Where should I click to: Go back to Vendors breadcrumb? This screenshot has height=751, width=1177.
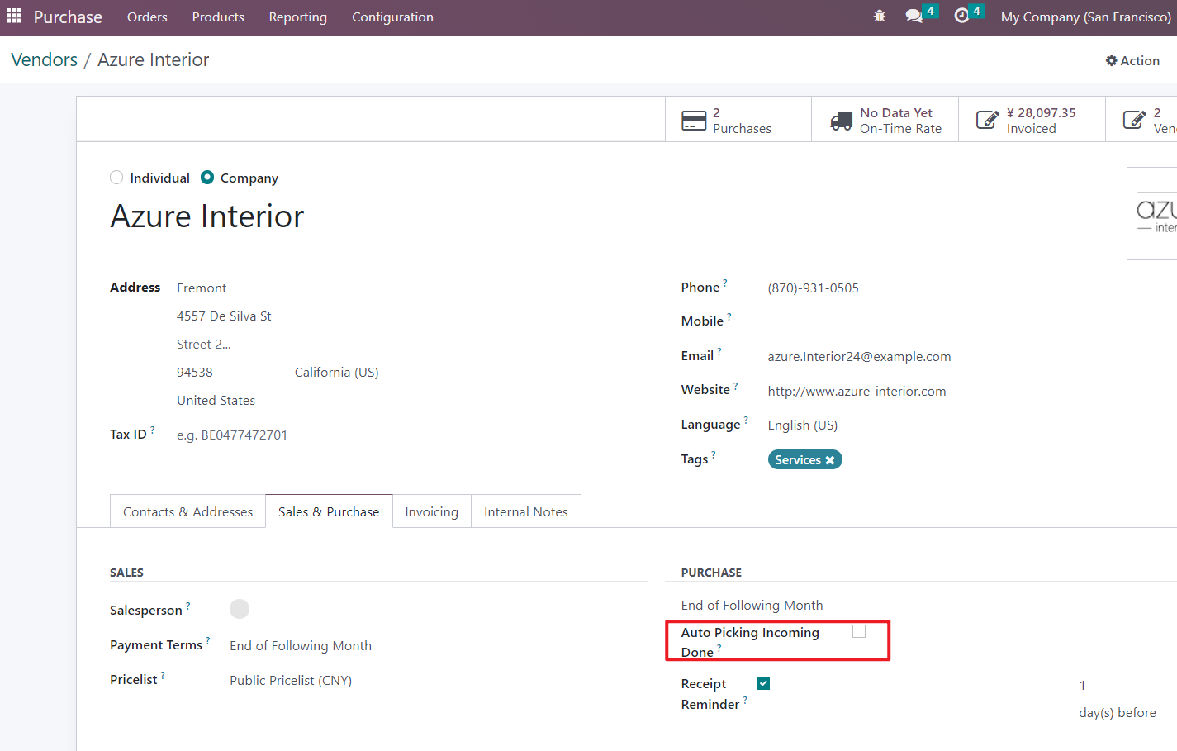45,60
